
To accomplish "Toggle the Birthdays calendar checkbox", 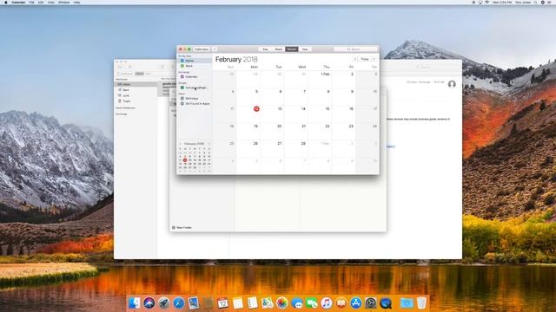I will coord(182,98).
